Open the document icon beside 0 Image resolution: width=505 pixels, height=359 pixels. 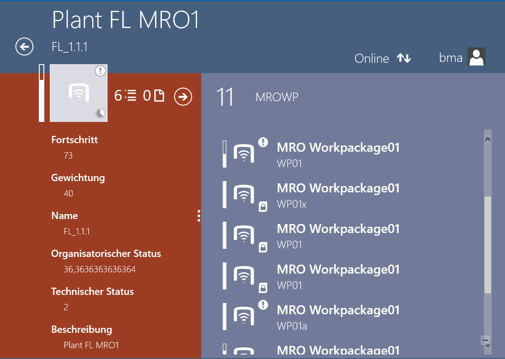(159, 96)
